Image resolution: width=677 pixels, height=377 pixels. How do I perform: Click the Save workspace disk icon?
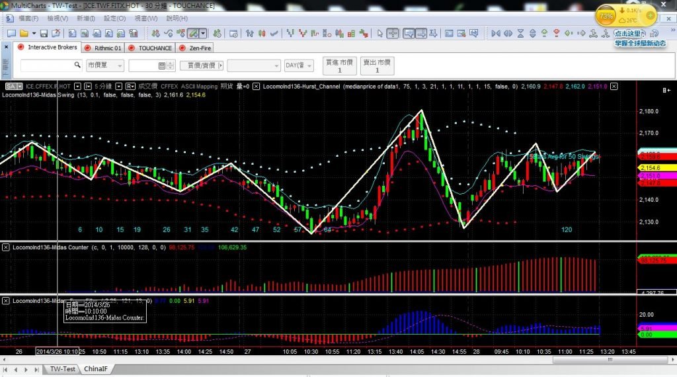click(44, 33)
